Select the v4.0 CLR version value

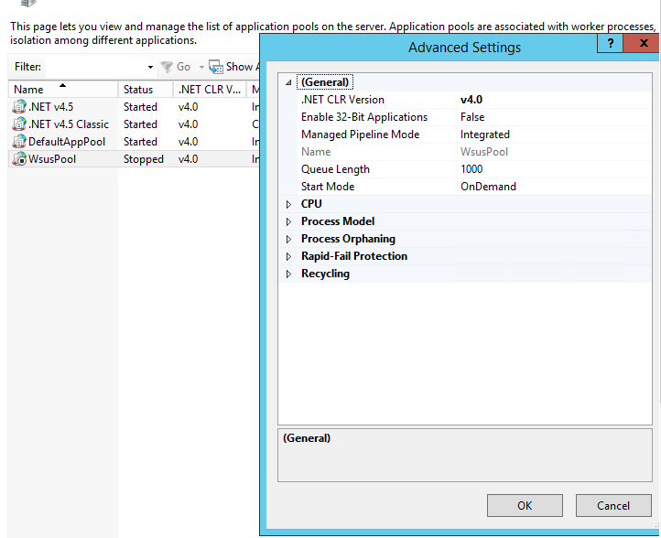(471, 100)
